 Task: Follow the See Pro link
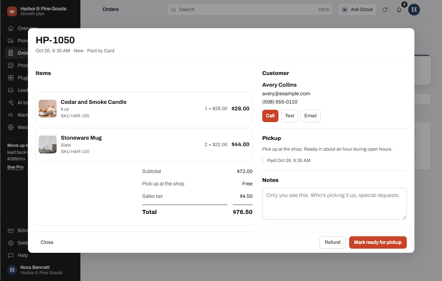16,167
